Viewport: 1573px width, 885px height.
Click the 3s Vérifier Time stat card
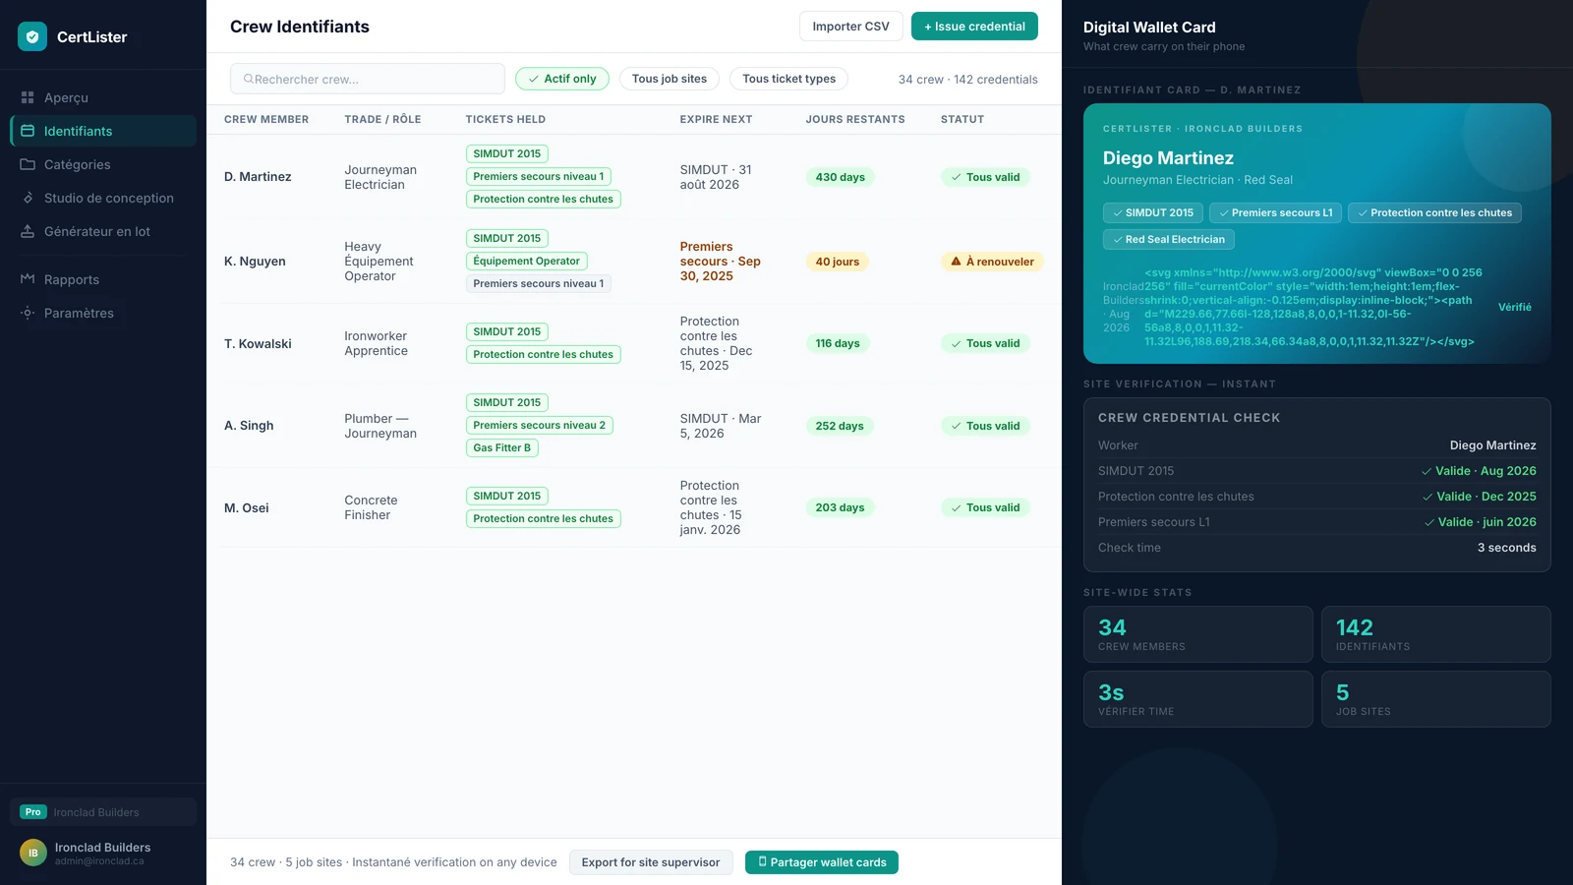[1198, 699]
